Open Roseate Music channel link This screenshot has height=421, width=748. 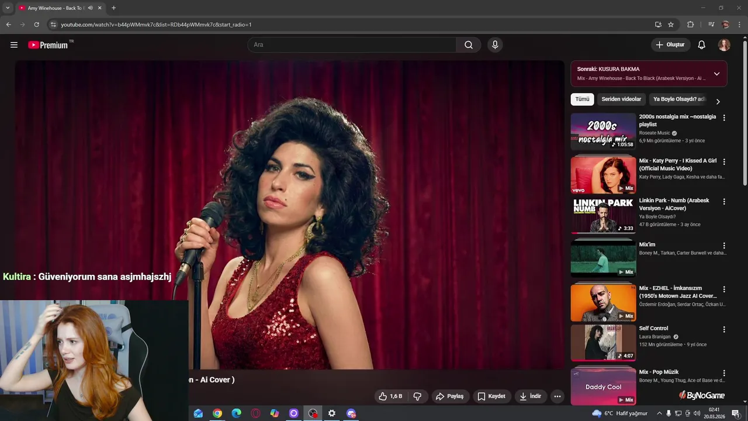coord(654,133)
